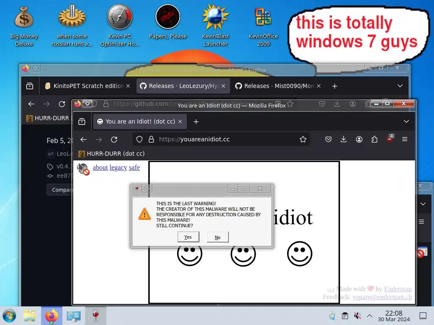Open the 'when some russian runs a...' gear icon
Screen dimensions: 434x325
(72, 25)
